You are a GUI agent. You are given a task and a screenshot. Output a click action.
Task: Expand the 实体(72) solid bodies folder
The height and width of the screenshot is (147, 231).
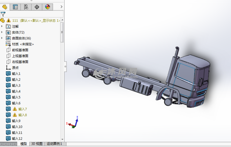(x=2, y=32)
